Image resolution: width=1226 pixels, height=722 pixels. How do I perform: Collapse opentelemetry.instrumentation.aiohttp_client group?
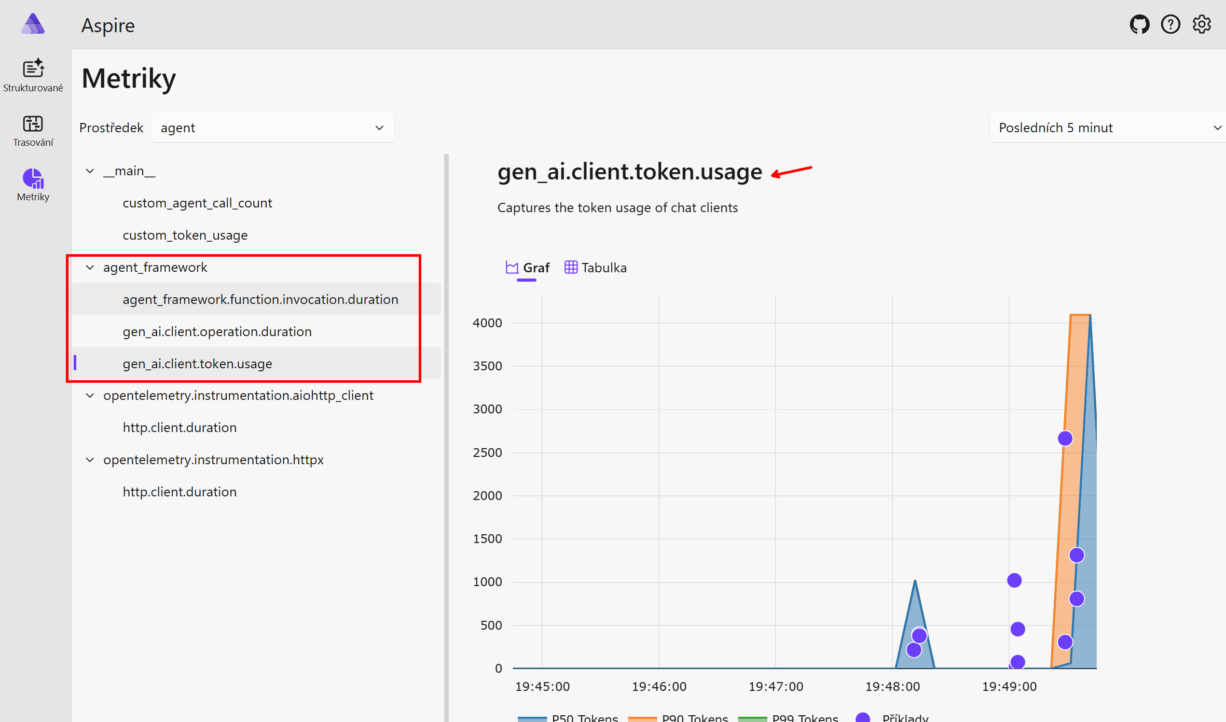coord(90,395)
